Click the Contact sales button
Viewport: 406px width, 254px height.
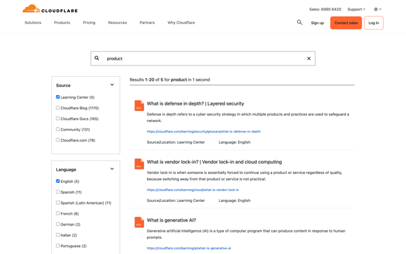[346, 23]
